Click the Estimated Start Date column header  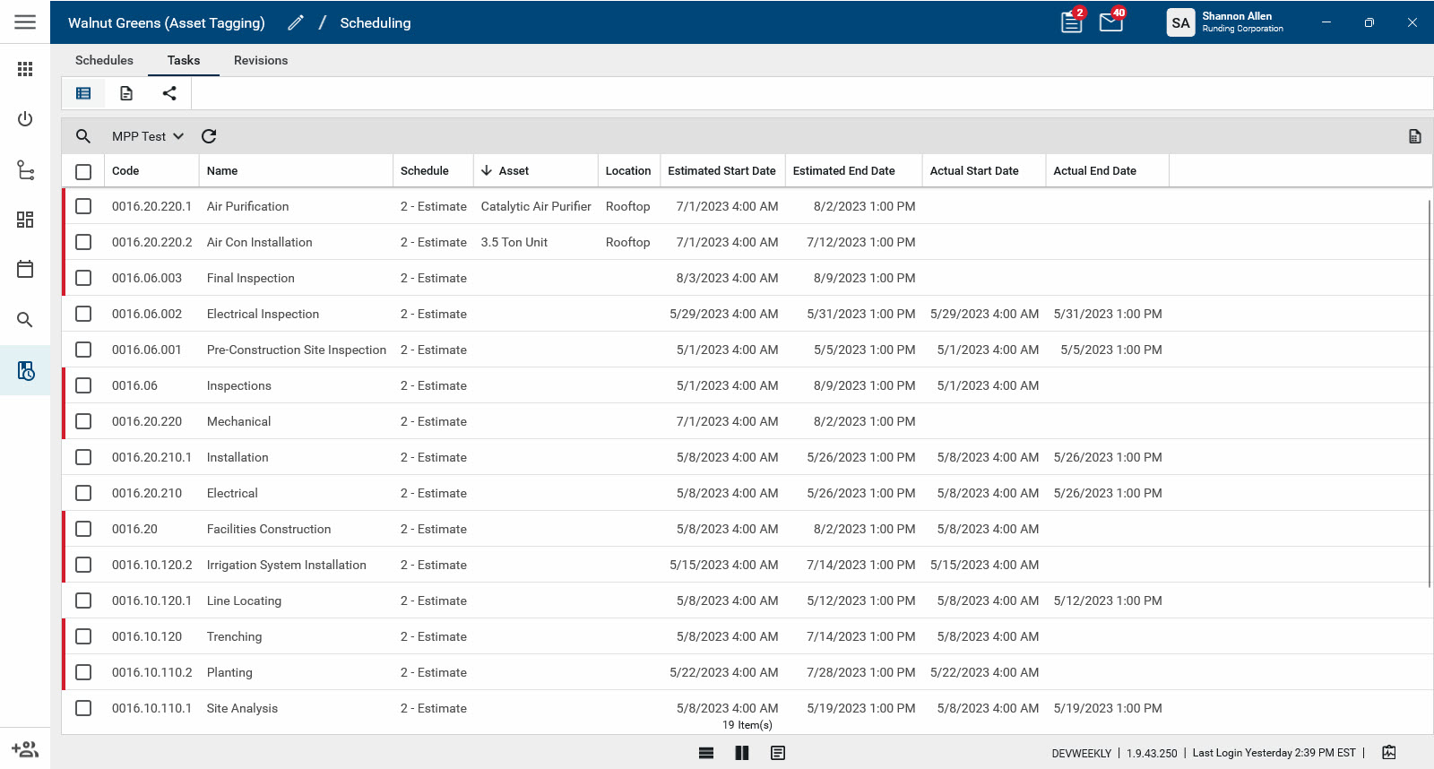coord(721,171)
